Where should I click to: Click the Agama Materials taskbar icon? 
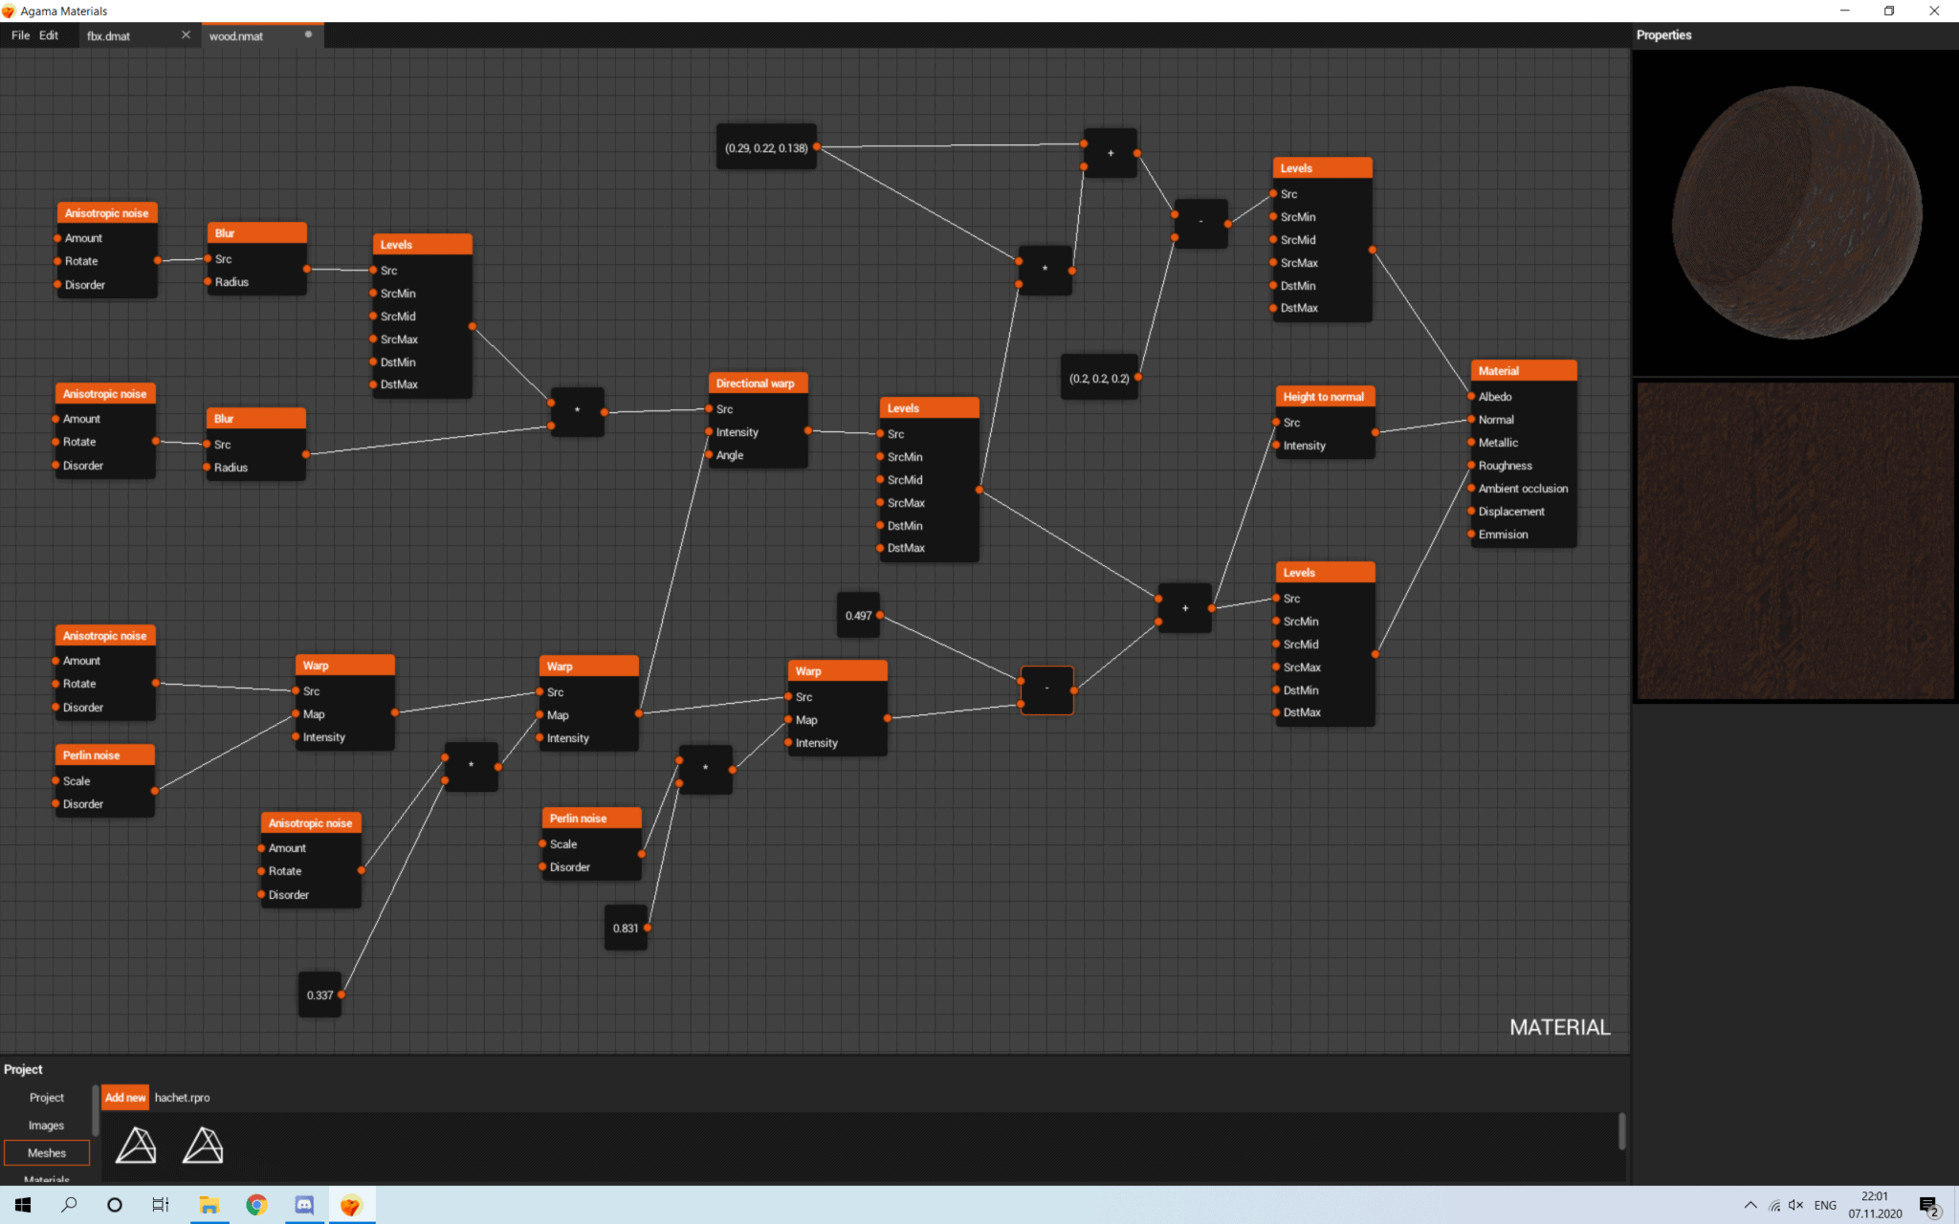351,1205
